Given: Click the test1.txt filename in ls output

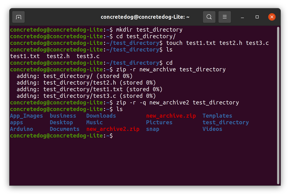Looking at the screenshot, I should 25,56.
